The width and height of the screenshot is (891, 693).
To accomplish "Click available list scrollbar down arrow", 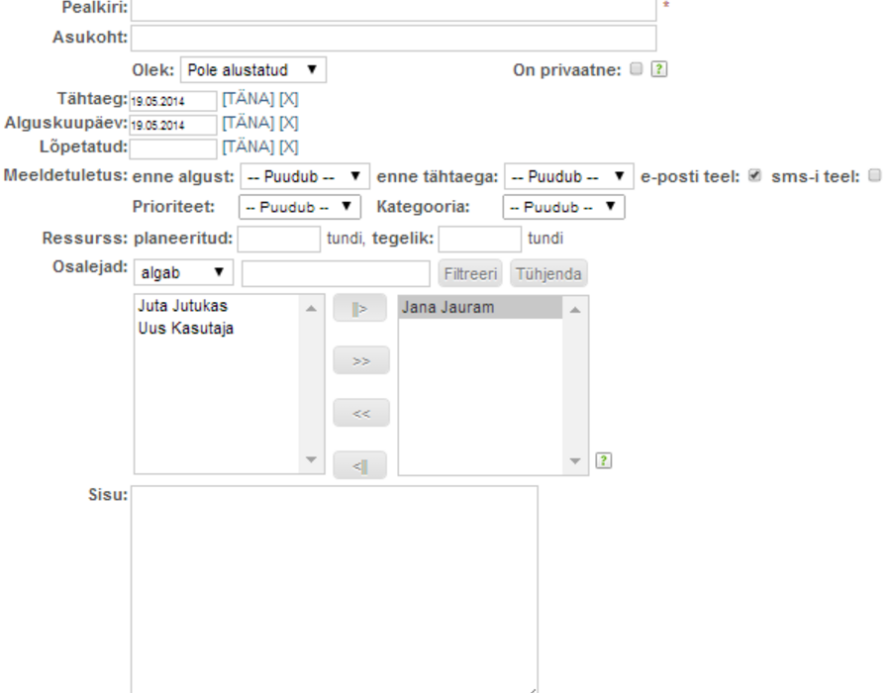I will click(311, 459).
